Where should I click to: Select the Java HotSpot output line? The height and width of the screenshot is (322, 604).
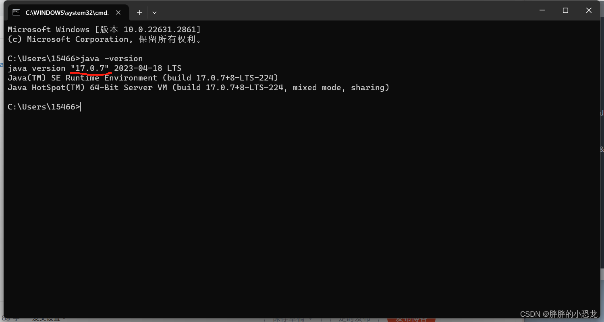point(197,87)
